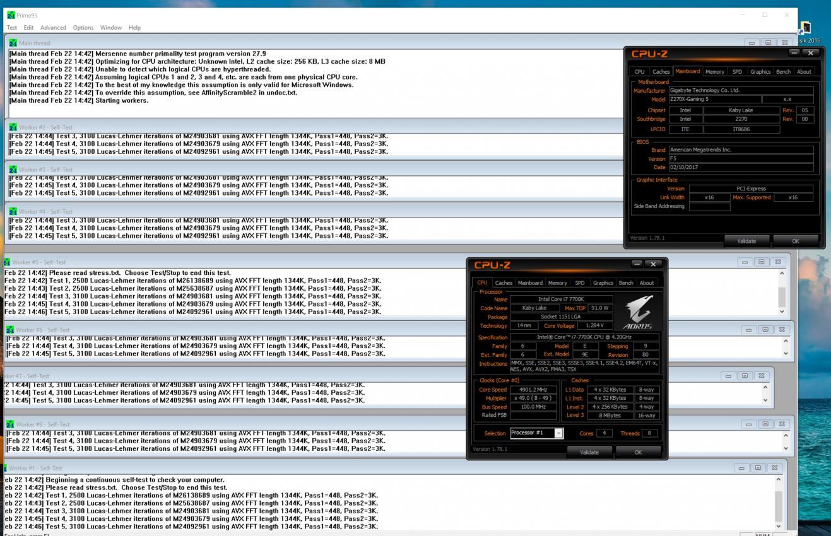The image size is (831, 536).
Task: Expand the Processor #1 selection dropdown
Action: [x=558, y=433]
